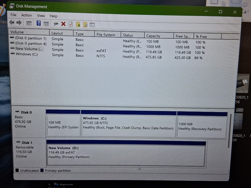Minimize the Disk Management window
The width and height of the screenshot is (251, 188).
coord(206,11)
